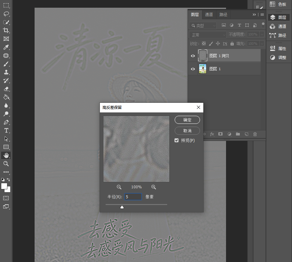Select the Clone Stamp tool
The width and height of the screenshot is (292, 262).
6,72
